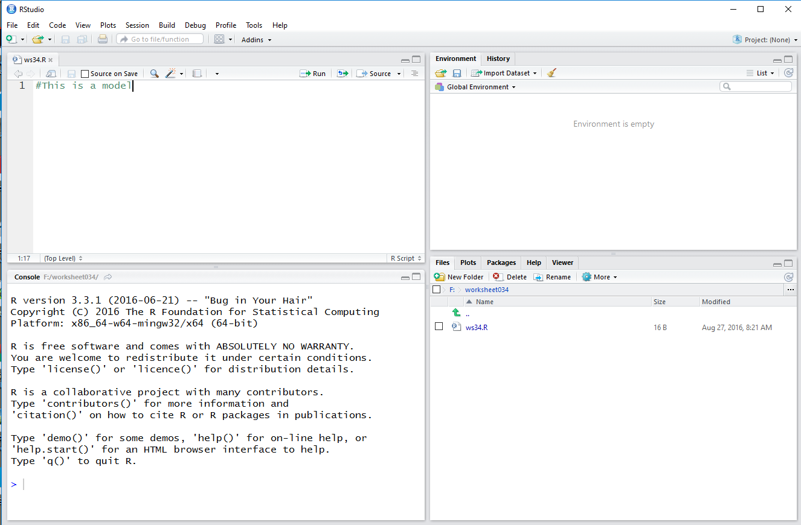Switch to the Plots tab in lower pane
This screenshot has width=801, height=525.
tap(468, 262)
